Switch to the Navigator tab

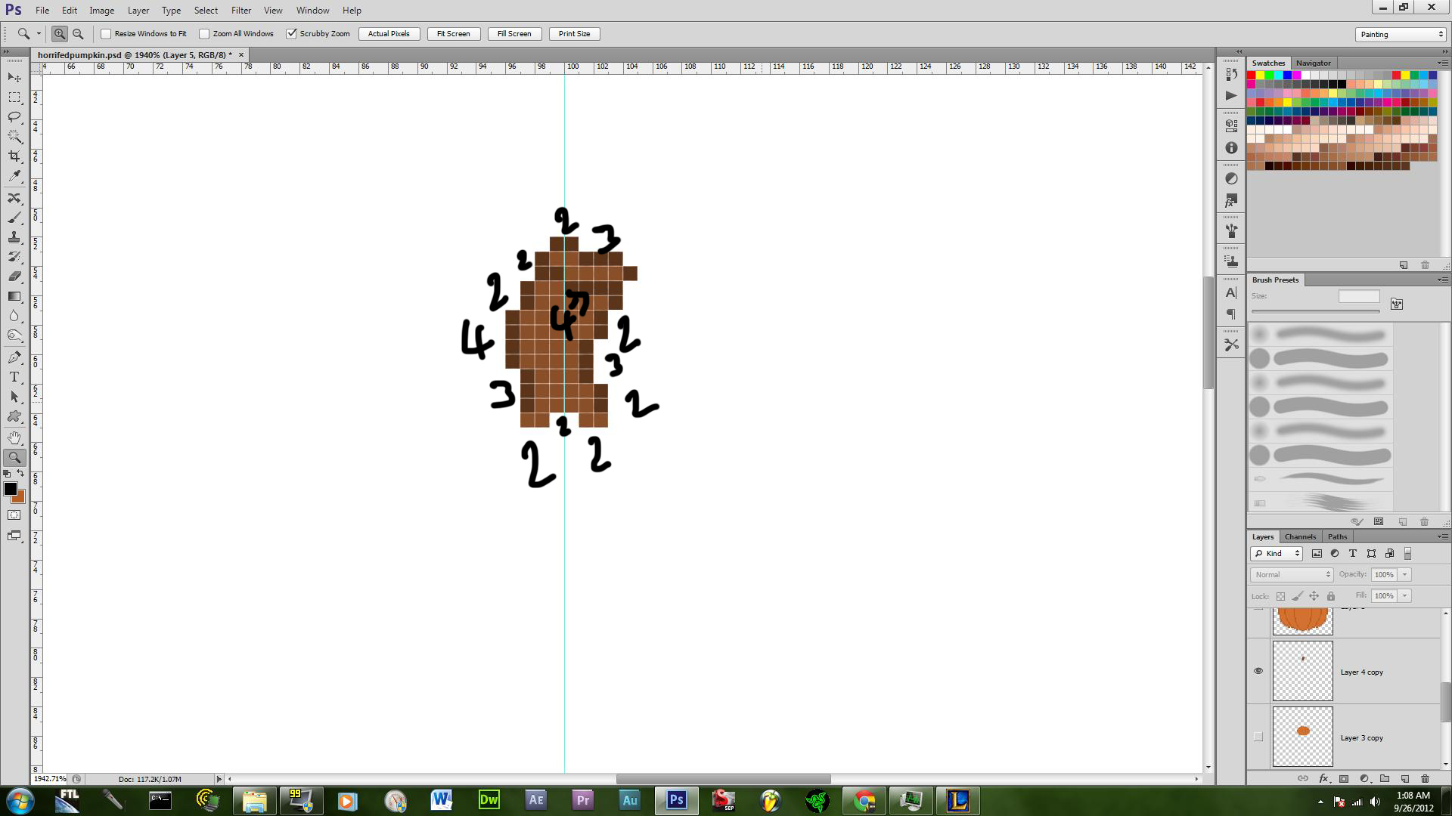[x=1313, y=63]
